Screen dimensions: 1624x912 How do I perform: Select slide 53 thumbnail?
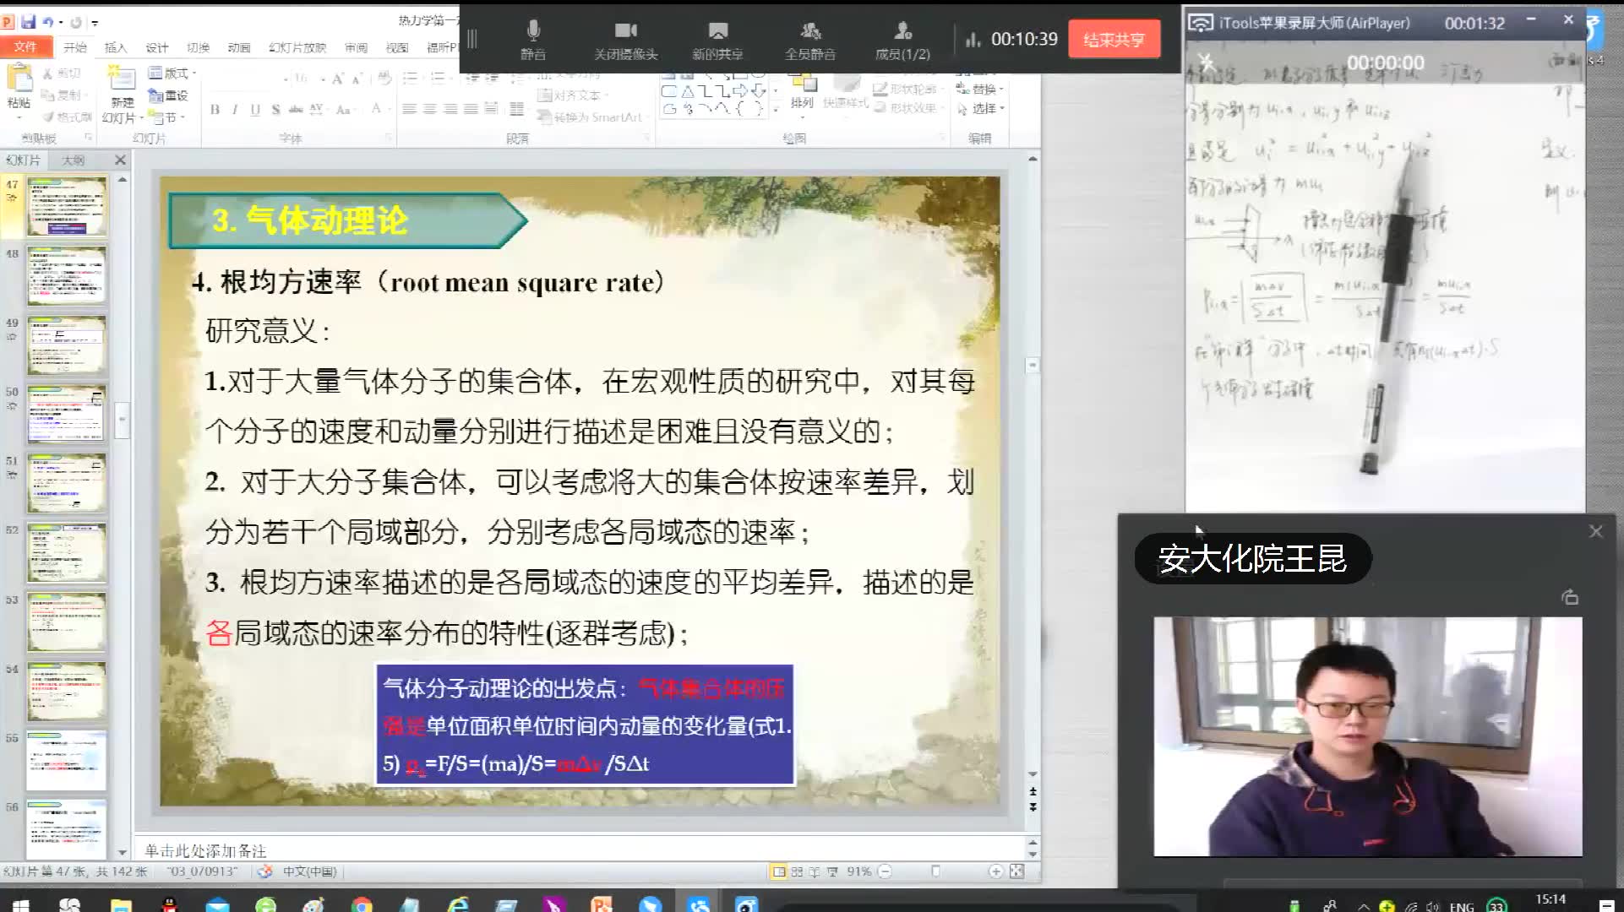click(x=66, y=622)
